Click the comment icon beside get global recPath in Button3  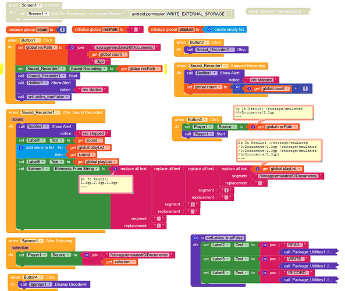(253, 127)
